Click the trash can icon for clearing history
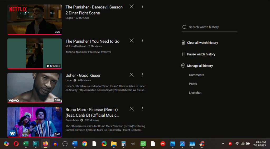This screenshot has width=270, height=149. click(183, 43)
